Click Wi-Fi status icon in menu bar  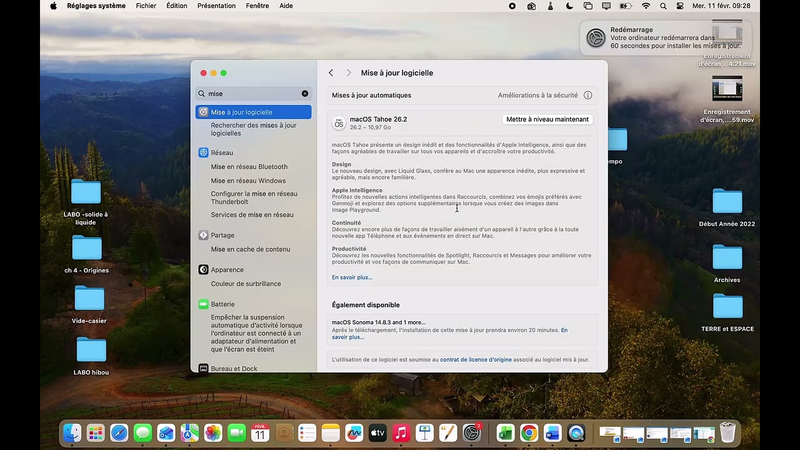pos(646,6)
